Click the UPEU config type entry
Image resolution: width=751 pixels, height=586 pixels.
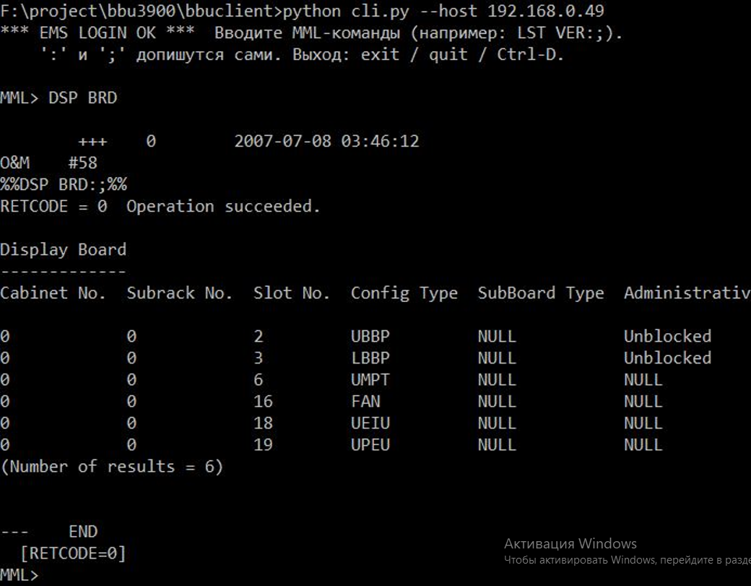point(370,444)
